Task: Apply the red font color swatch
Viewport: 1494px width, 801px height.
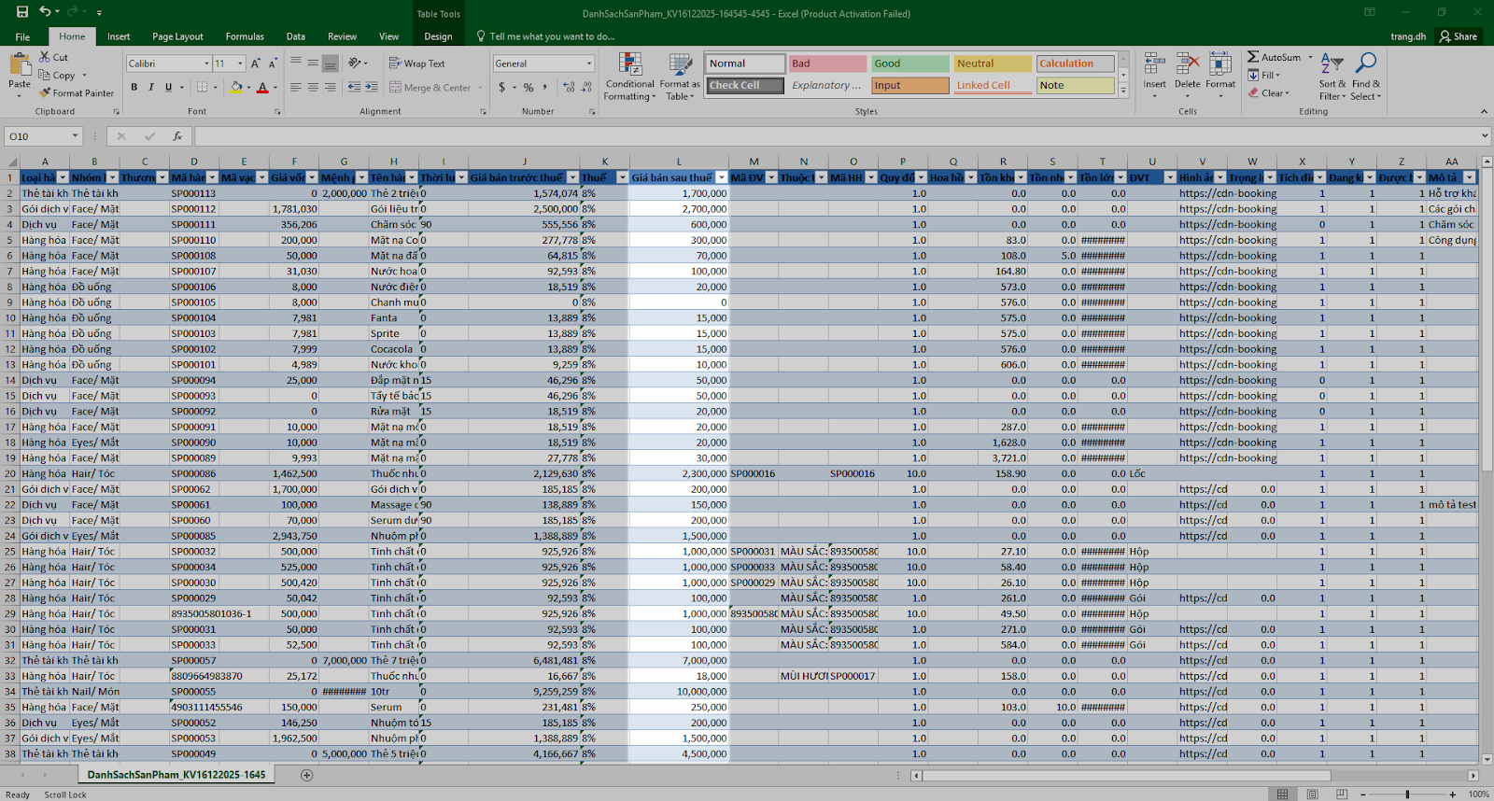Action: pos(262,87)
